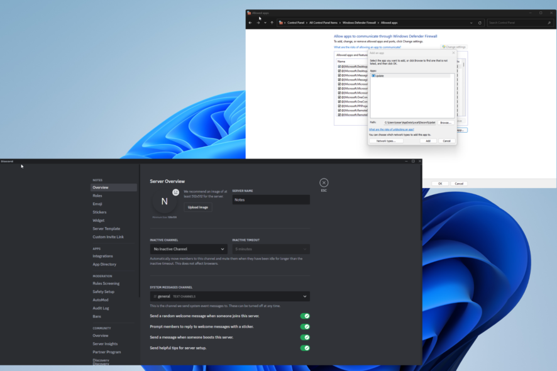Screen dimensions: 557x371
Task: Open the risks of allowing an app link
Action: (367, 47)
